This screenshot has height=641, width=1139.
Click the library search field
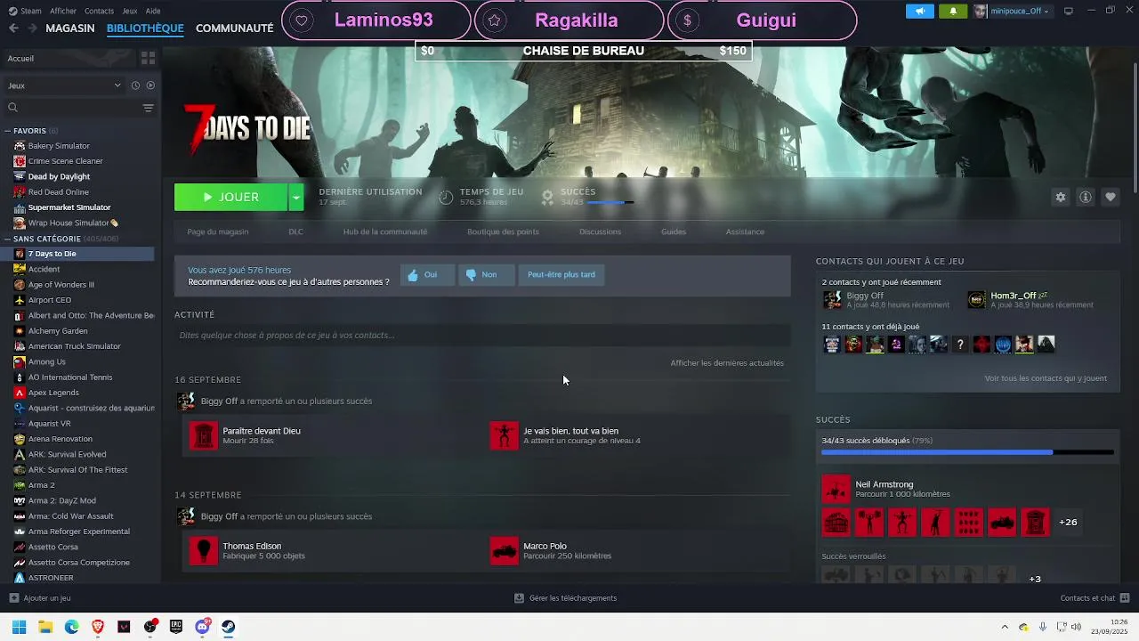tap(71, 108)
